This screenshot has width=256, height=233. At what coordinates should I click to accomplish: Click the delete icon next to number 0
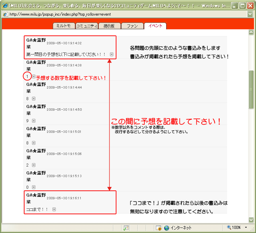coord(34,187)
